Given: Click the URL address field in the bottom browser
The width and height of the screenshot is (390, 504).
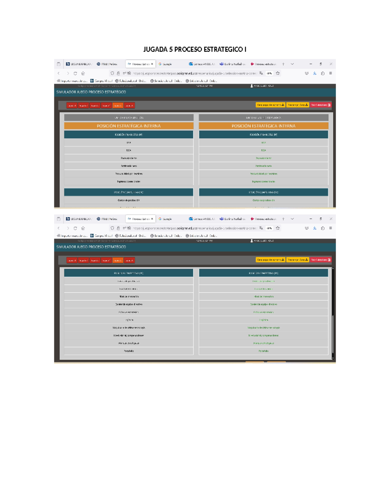Looking at the screenshot, I should pos(195,228).
